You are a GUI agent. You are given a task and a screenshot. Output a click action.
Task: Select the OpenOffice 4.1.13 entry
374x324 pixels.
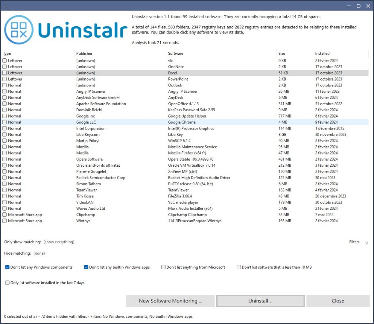click(185, 104)
